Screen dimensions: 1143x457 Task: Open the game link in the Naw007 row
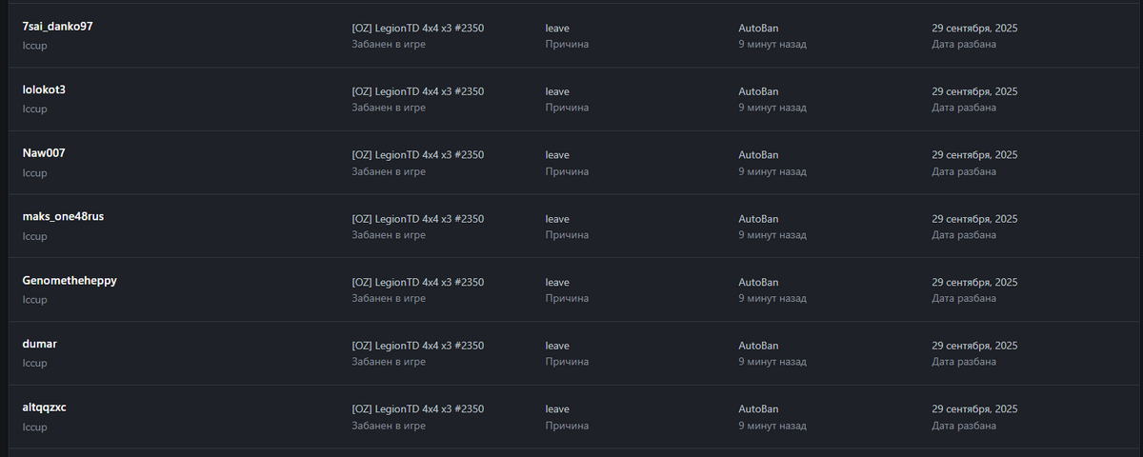[x=417, y=155]
